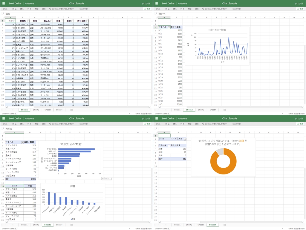
Task: Click Excel で開く in the Sheet2 window
Action: click(x=237, y=9)
